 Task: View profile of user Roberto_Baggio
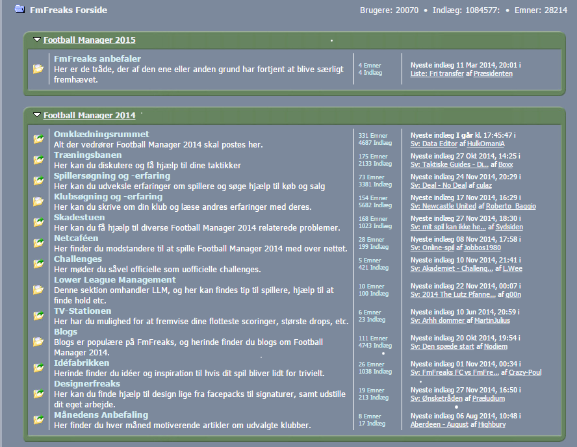[511, 206]
